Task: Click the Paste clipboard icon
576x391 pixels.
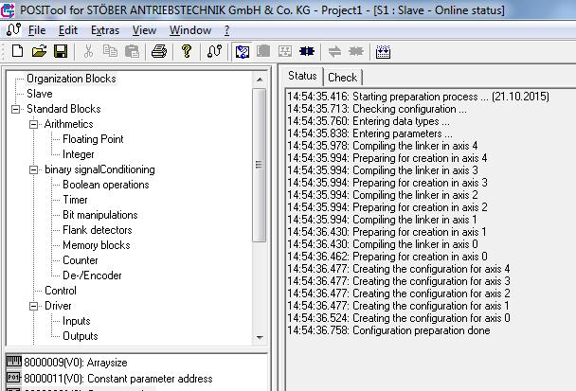Action: [132, 51]
